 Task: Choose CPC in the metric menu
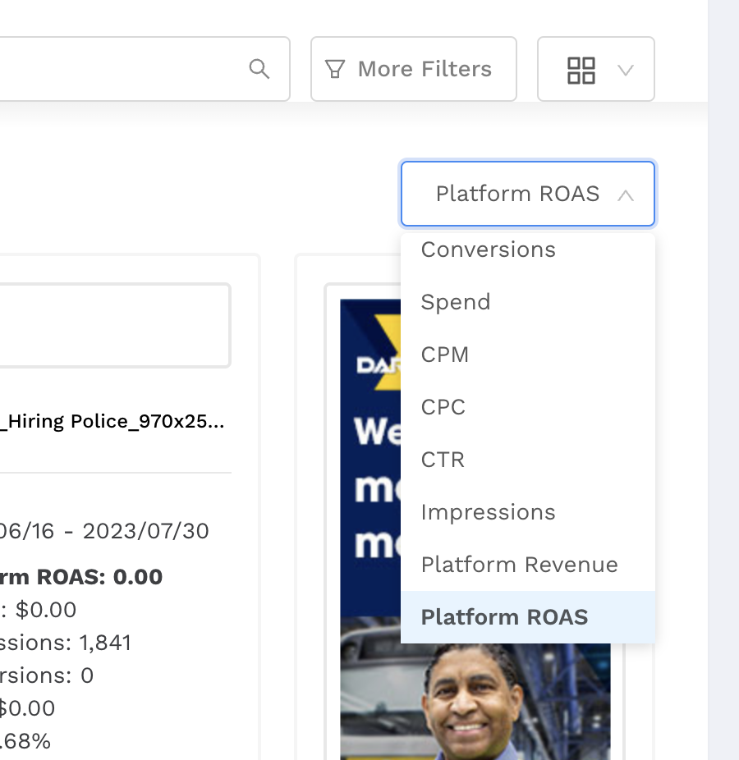443,407
